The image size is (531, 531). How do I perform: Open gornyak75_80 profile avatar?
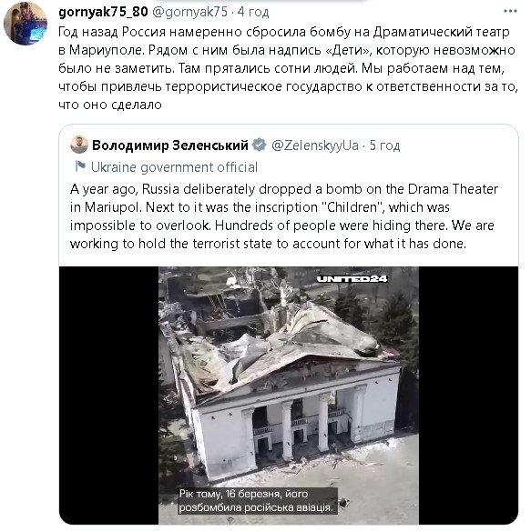[x=26, y=23]
